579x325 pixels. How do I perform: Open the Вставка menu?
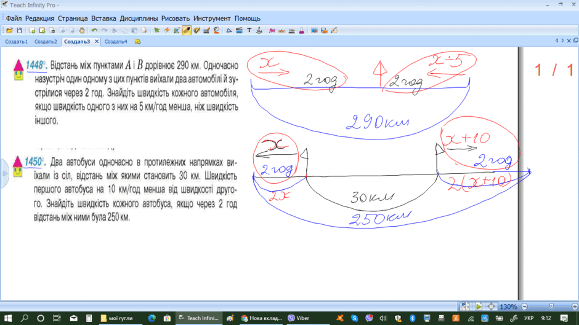tap(103, 18)
